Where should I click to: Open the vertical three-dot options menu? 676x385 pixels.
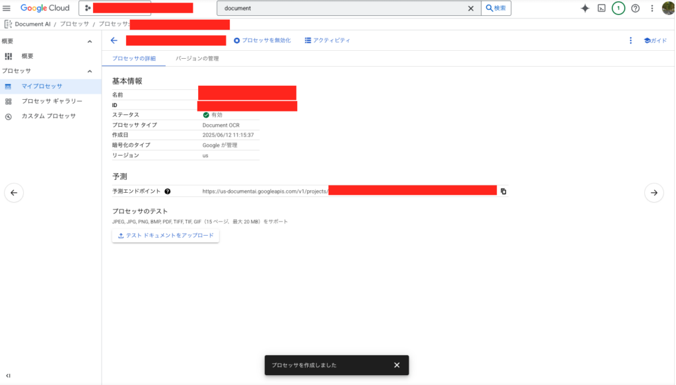(x=631, y=40)
